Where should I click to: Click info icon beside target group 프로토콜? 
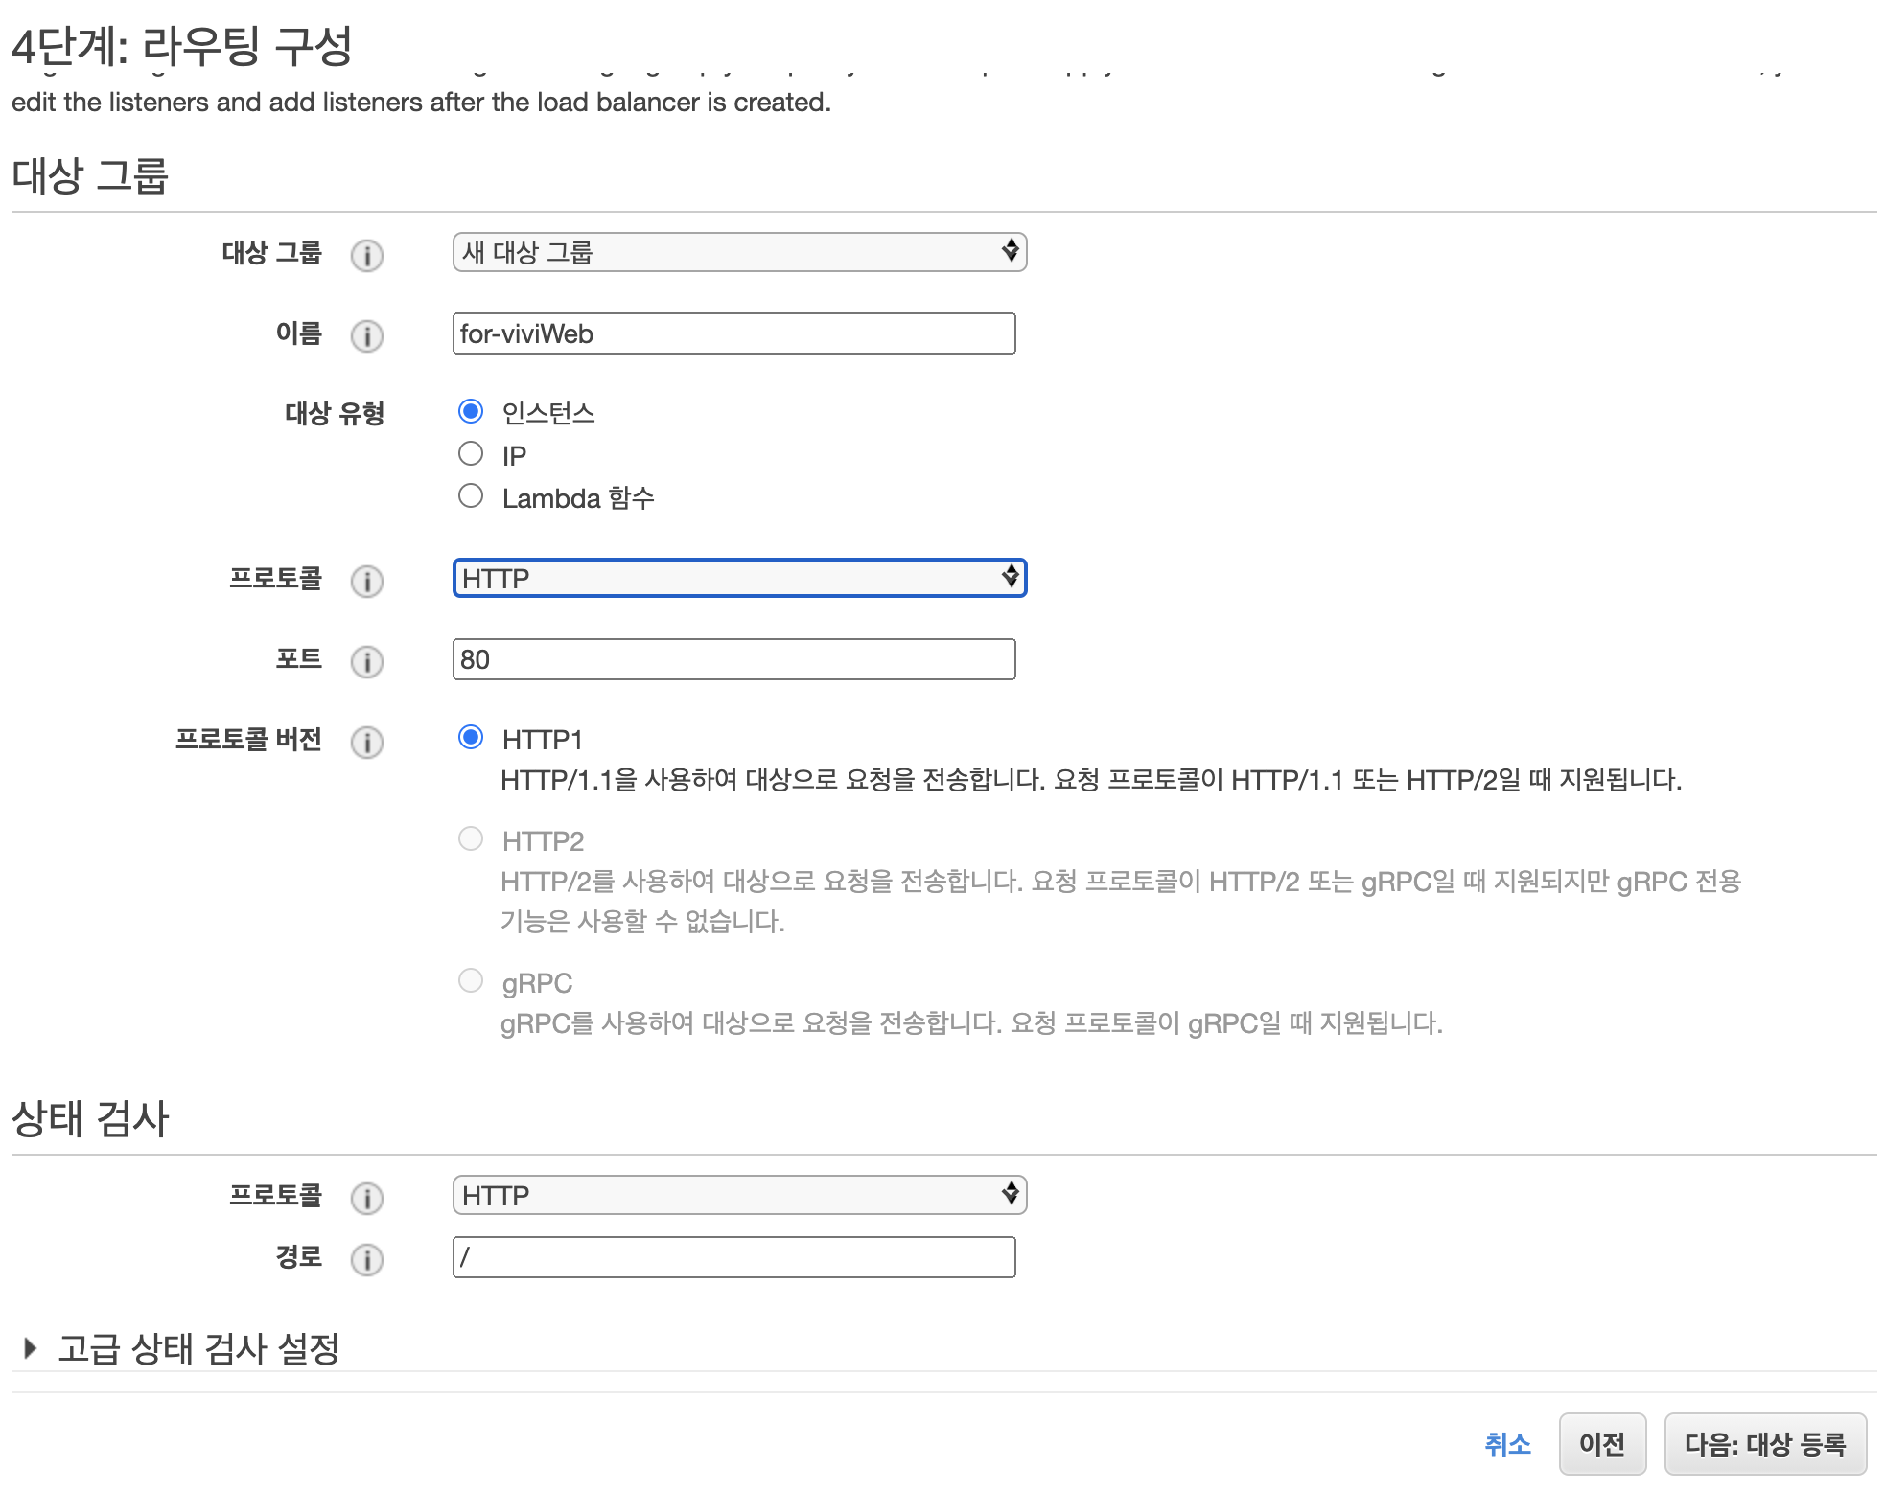[366, 581]
